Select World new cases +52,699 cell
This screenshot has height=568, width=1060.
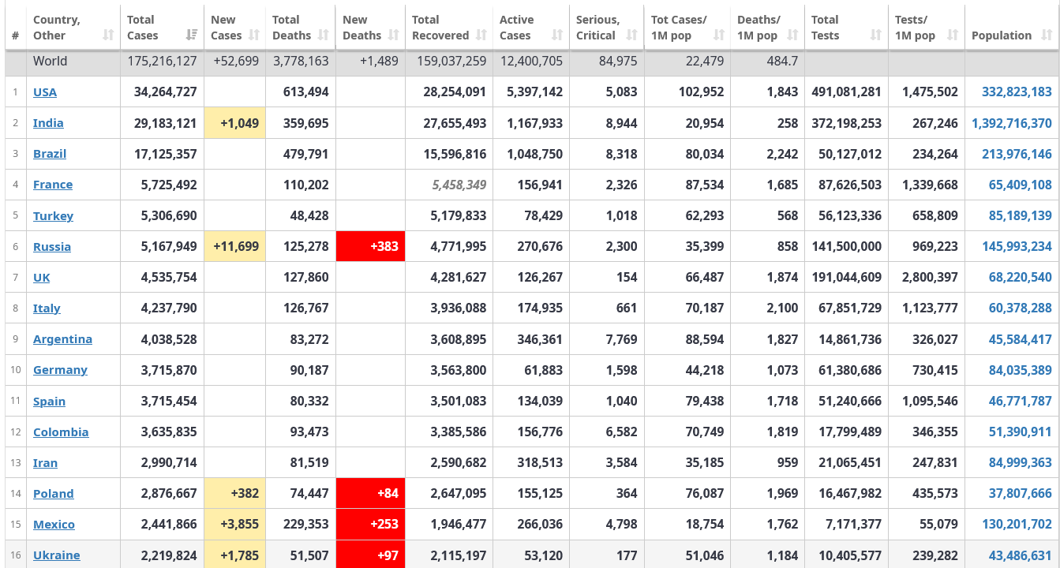coord(234,62)
